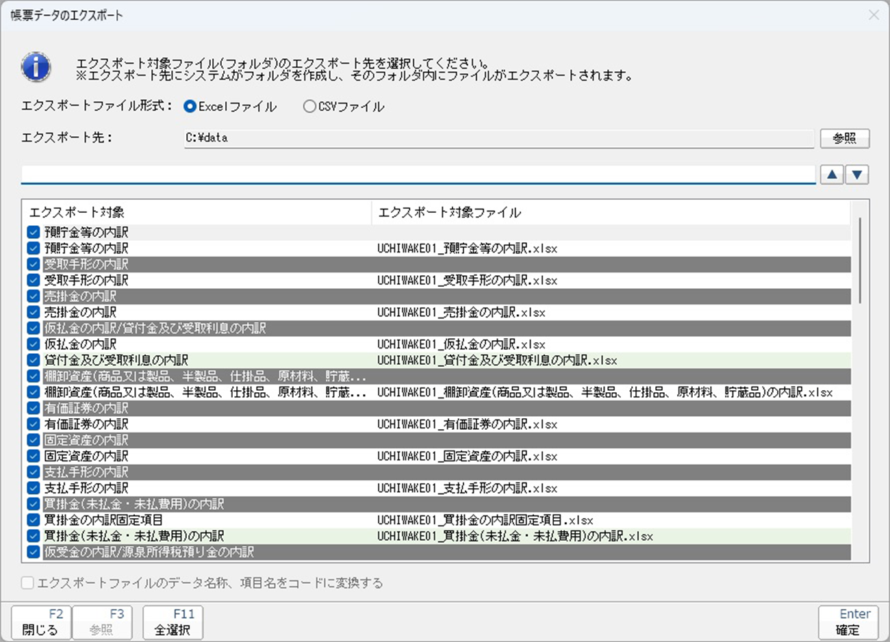The width and height of the screenshot is (890, 642).
Task: Select the CSVファイル radio button
Action: click(x=309, y=107)
